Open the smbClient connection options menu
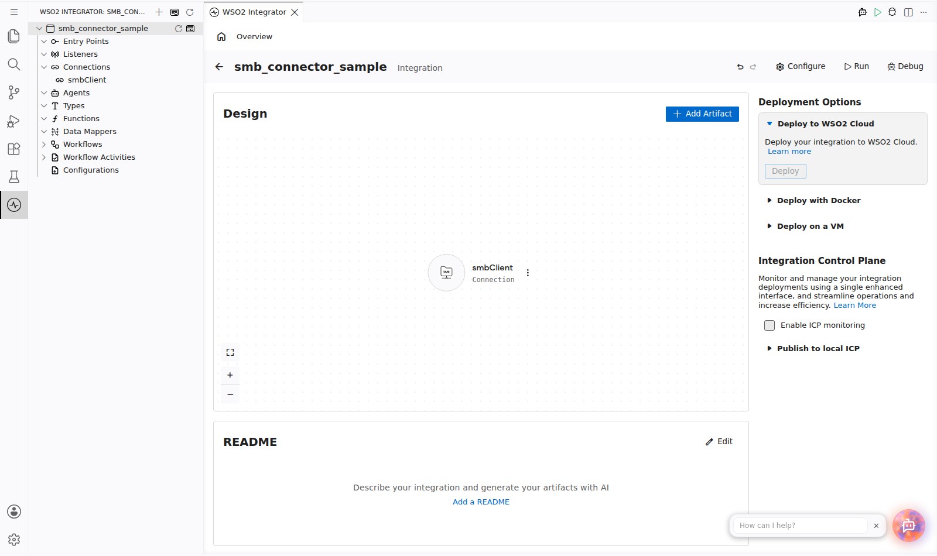The width and height of the screenshot is (937, 556). (x=528, y=273)
